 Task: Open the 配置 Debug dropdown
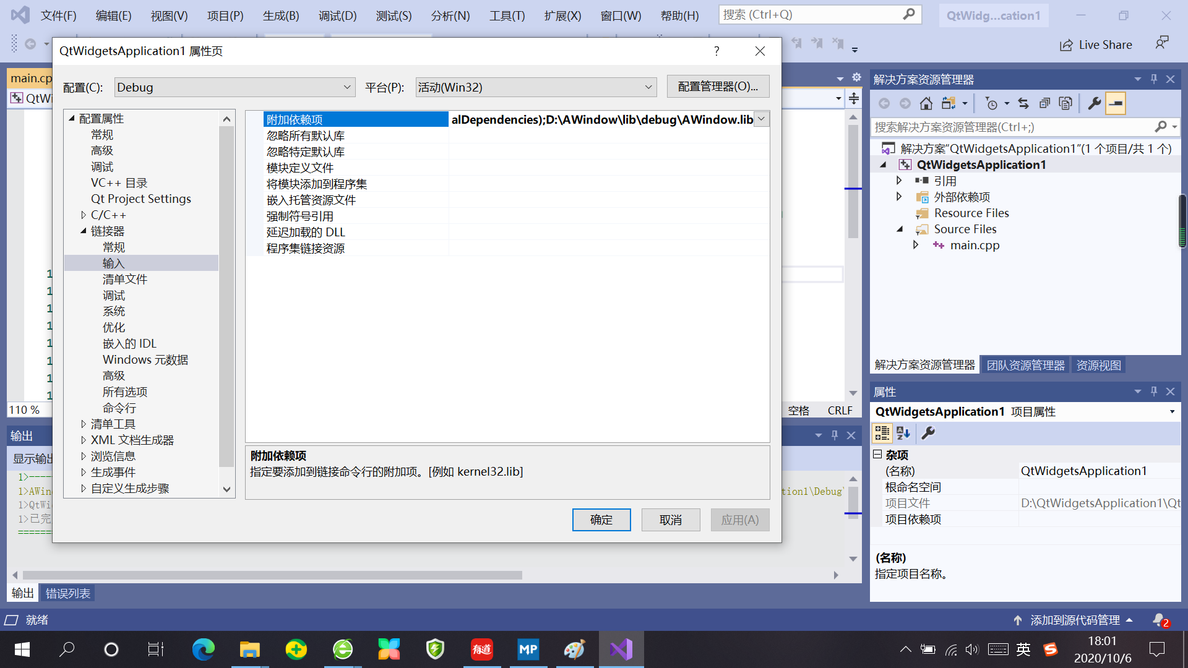pyautogui.click(x=346, y=87)
